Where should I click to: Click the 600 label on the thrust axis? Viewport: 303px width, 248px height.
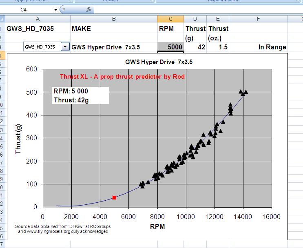pyautogui.click(x=31, y=69)
